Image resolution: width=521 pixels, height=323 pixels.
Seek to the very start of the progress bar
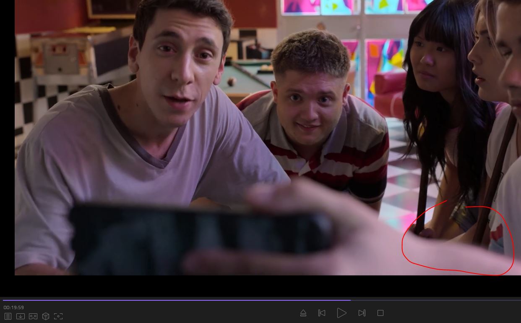4,300
